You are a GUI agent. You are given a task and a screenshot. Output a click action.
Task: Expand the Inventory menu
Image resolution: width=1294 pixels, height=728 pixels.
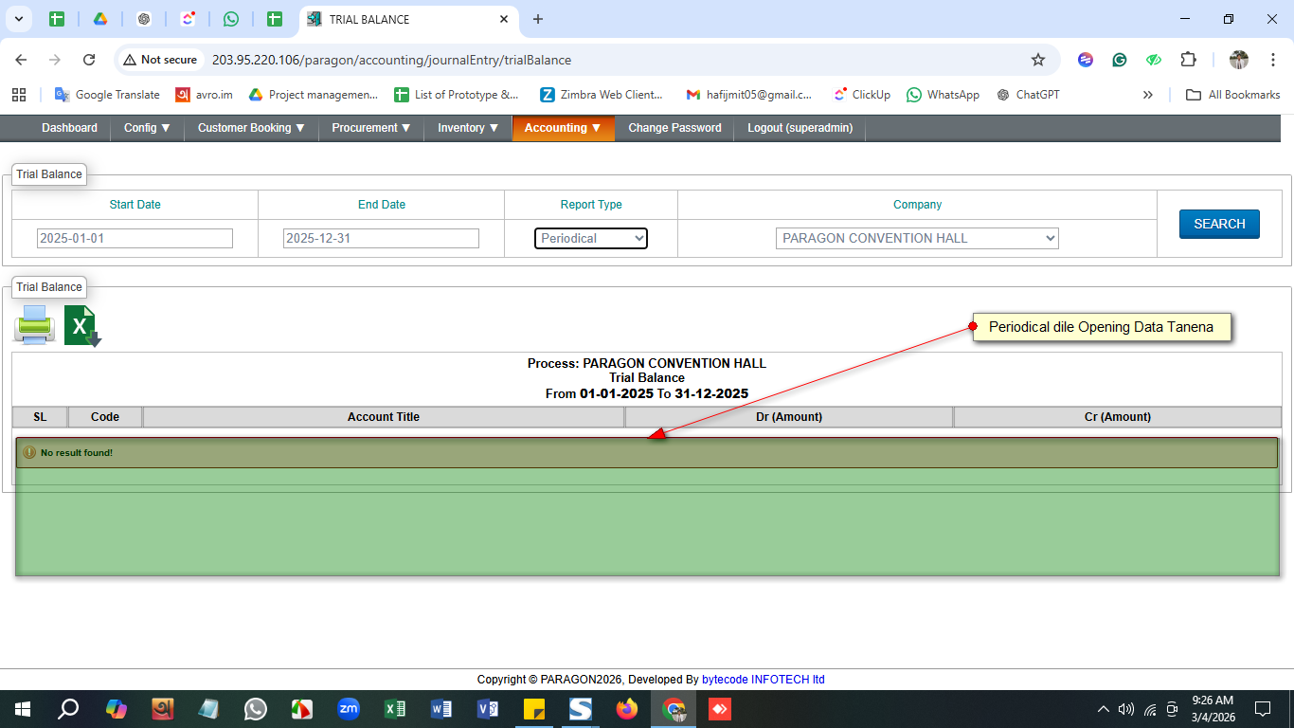[468, 128]
